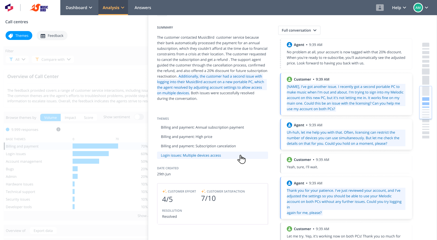Viewport: 437px width, 240px height.
Task: Click customer avatar on the second PC message
Action: (x=290, y=79)
